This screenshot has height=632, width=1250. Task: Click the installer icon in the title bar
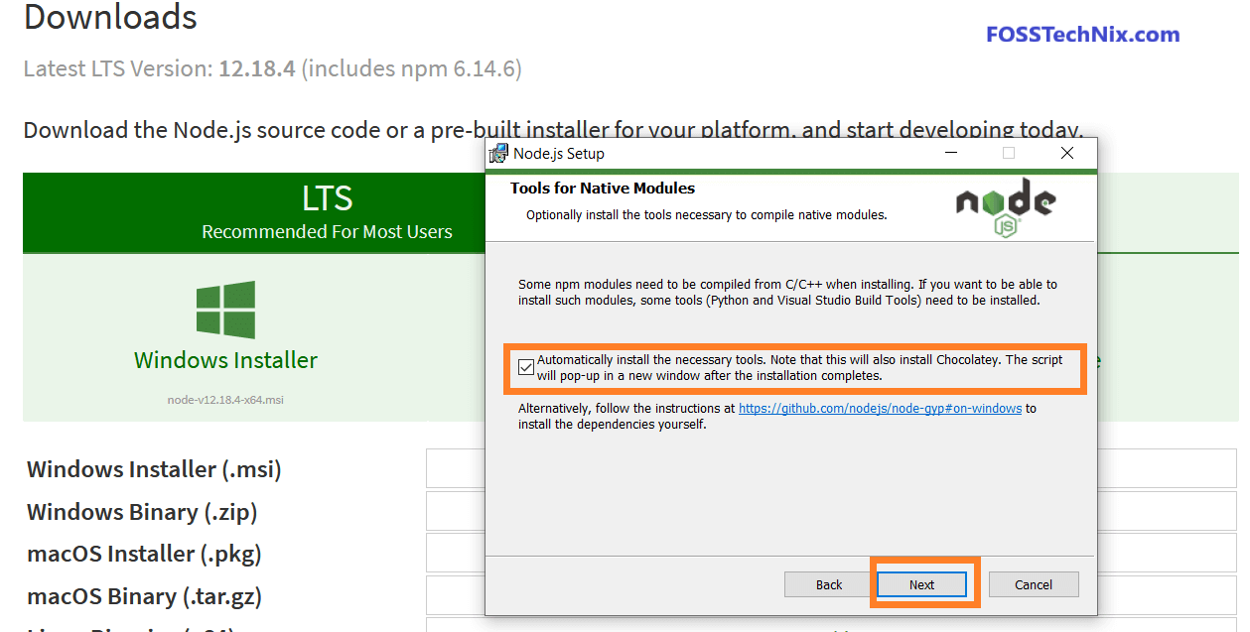(497, 153)
